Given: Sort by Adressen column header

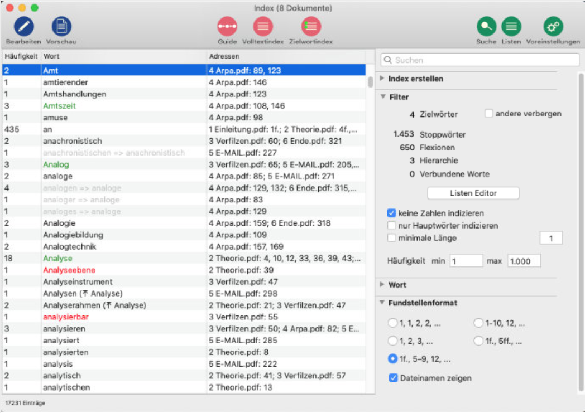Looking at the screenshot, I should point(286,56).
